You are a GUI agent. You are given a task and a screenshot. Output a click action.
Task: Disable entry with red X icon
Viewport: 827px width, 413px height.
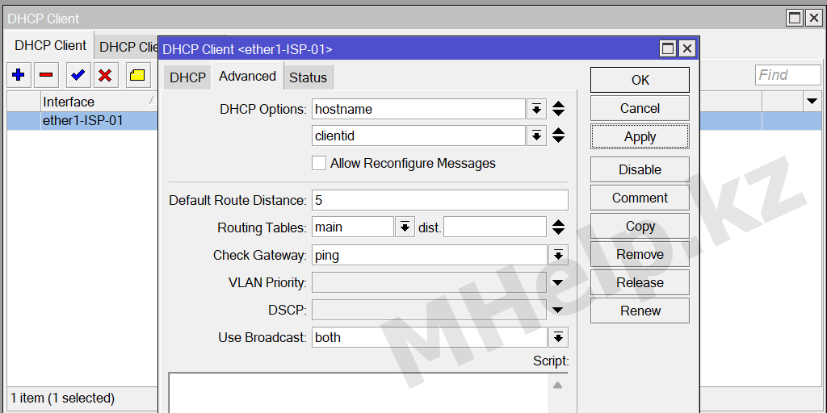pos(106,75)
